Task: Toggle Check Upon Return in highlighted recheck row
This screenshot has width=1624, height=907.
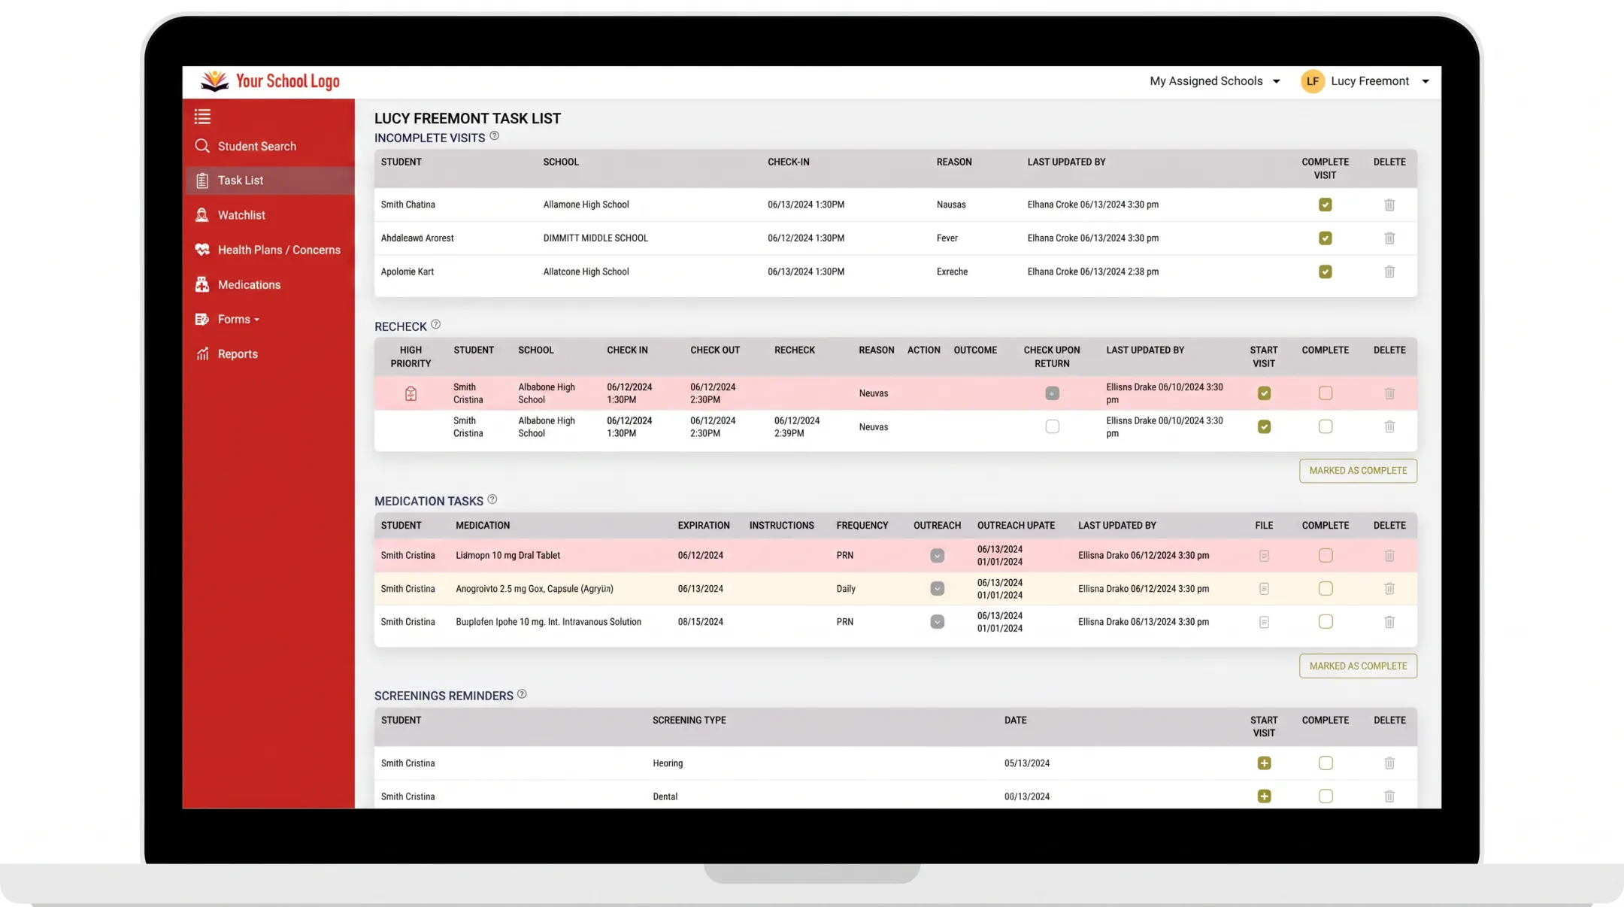Action: 1052,393
